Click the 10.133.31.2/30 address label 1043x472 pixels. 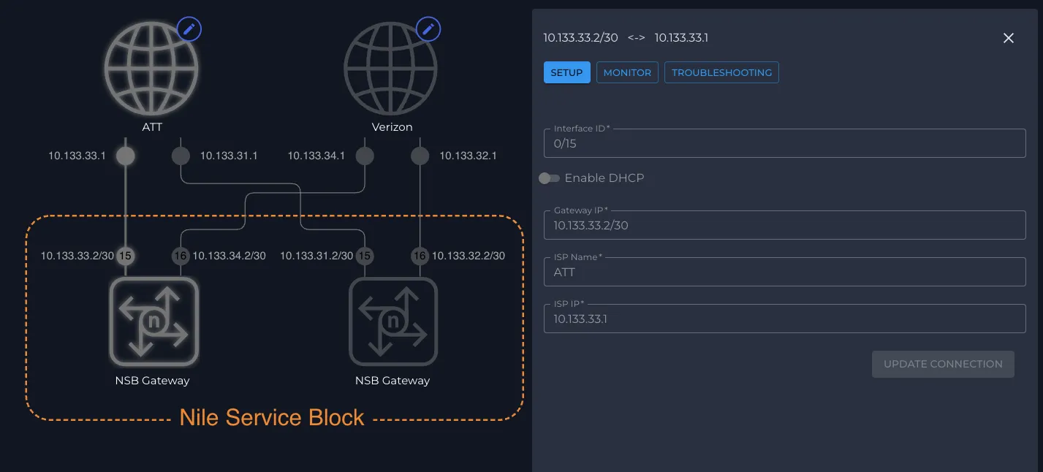(316, 256)
